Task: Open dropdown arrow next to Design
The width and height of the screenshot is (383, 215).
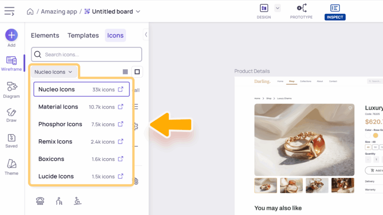Action: pyautogui.click(x=277, y=8)
